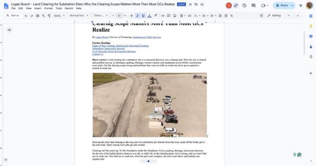Click the .DOCX format badge
Screen dimensions: 316x166
[181, 4]
